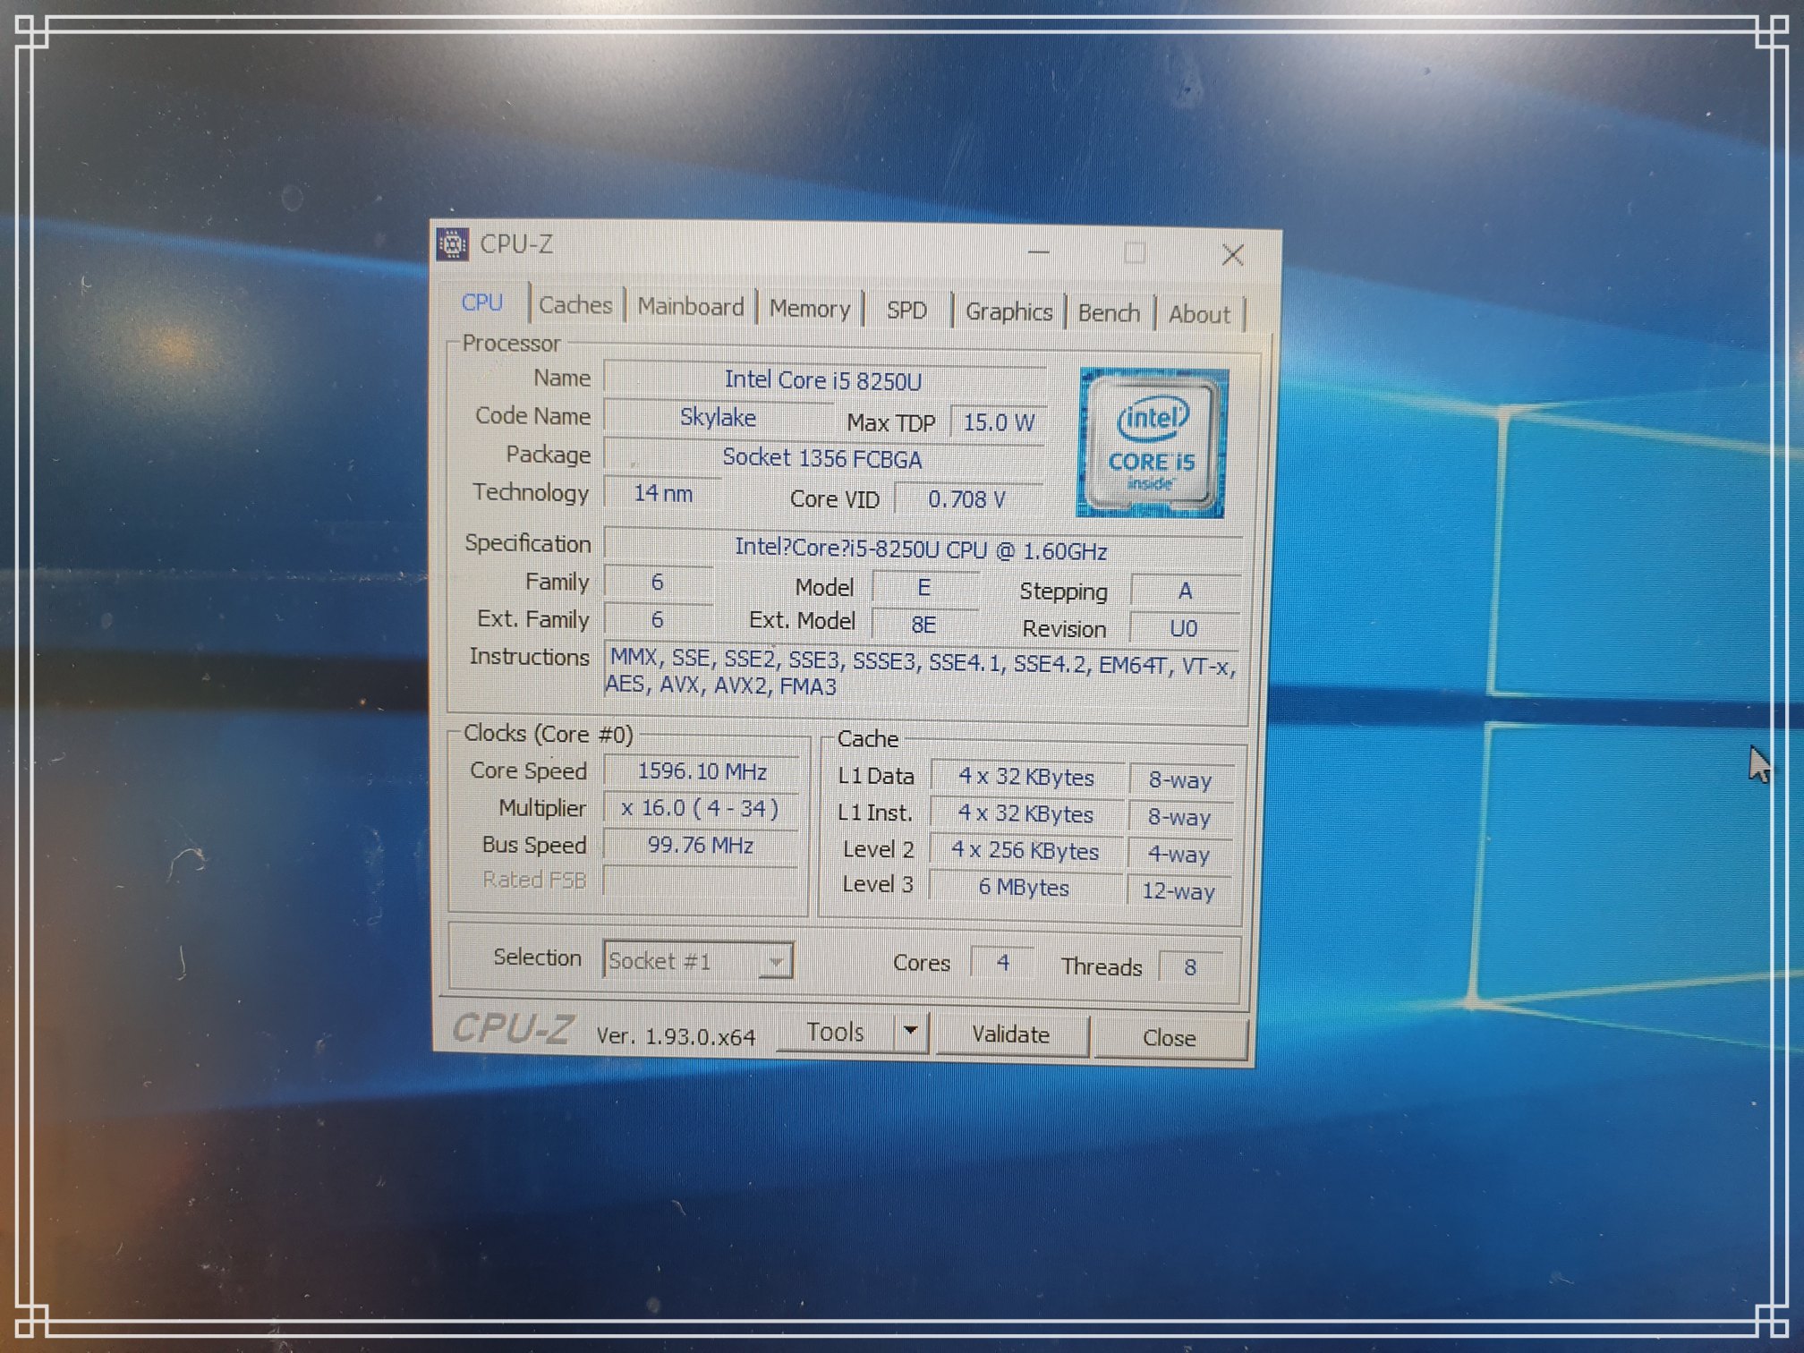Click the Intel Core i5 logo badge
This screenshot has height=1353, width=1804.
point(1152,443)
